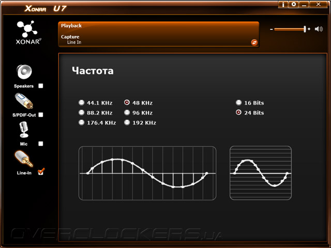The width and height of the screenshot is (331, 248).
Task: Click the sample rate waveform graph
Action: click(147, 173)
